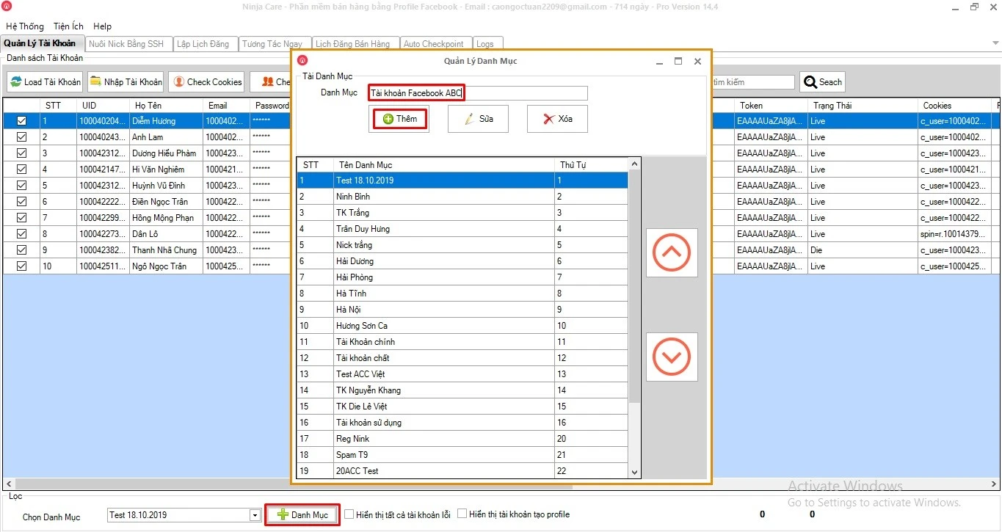Select category row Reg Nink
Image resolution: width=1002 pixels, height=532 pixels.
pos(462,439)
